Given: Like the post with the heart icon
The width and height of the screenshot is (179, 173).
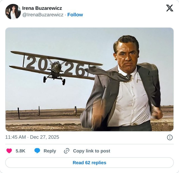Looking at the screenshot, I should (x=9, y=151).
